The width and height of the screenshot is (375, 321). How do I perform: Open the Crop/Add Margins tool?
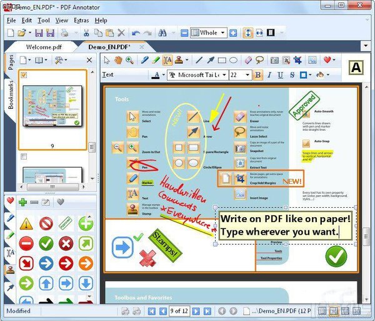(297, 60)
